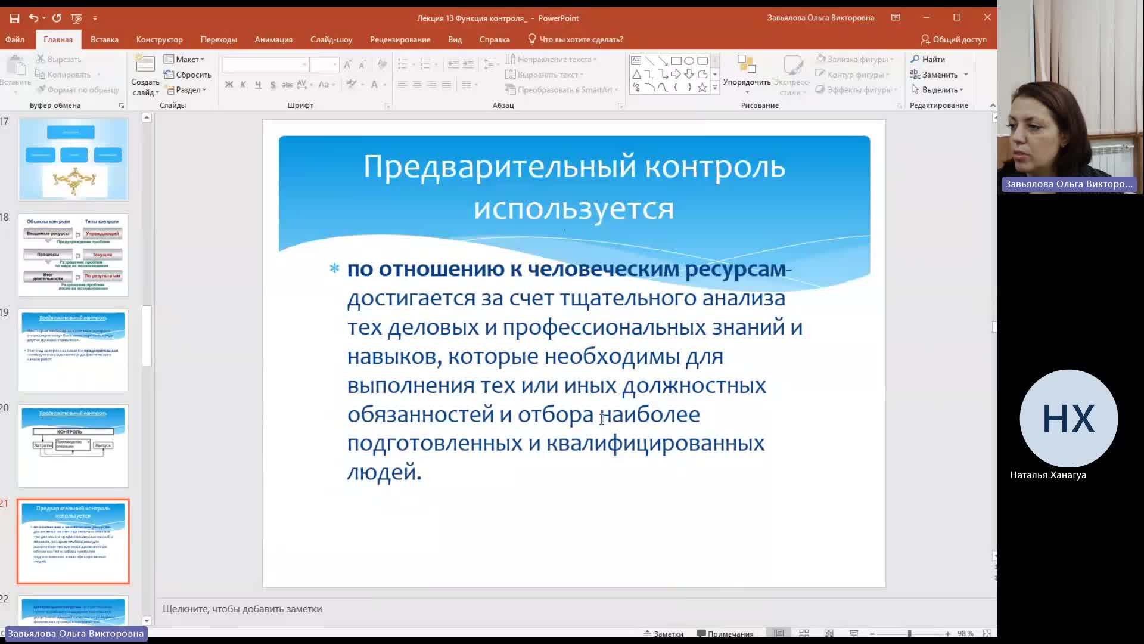Expand the shapes gallery more button
Image resolution: width=1144 pixels, height=644 pixels.
[x=715, y=88]
